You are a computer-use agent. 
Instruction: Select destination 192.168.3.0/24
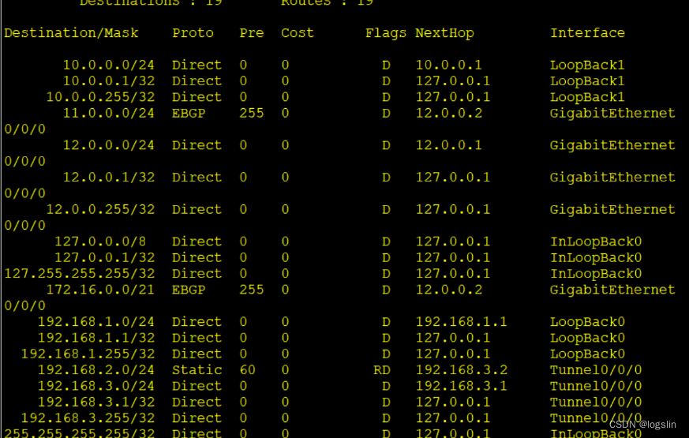pyautogui.click(x=96, y=386)
